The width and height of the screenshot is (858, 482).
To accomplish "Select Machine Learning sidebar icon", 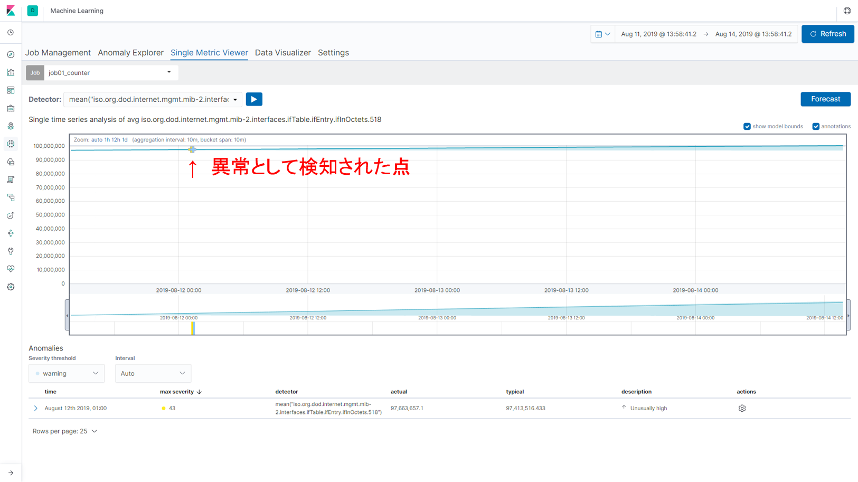I will pyautogui.click(x=11, y=144).
